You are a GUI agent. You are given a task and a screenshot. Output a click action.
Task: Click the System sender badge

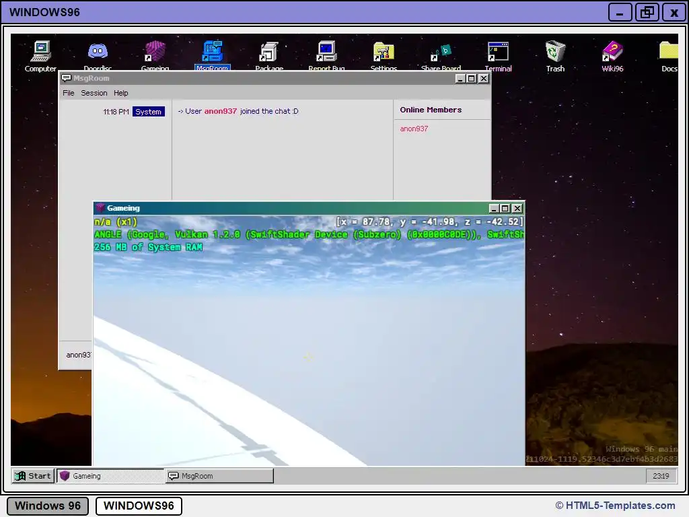click(x=149, y=112)
